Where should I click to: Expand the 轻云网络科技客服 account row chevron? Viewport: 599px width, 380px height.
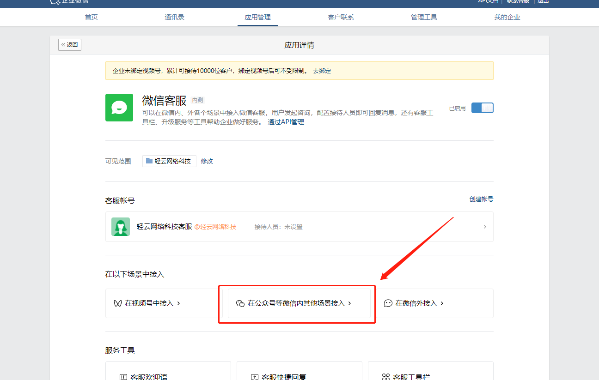485,227
